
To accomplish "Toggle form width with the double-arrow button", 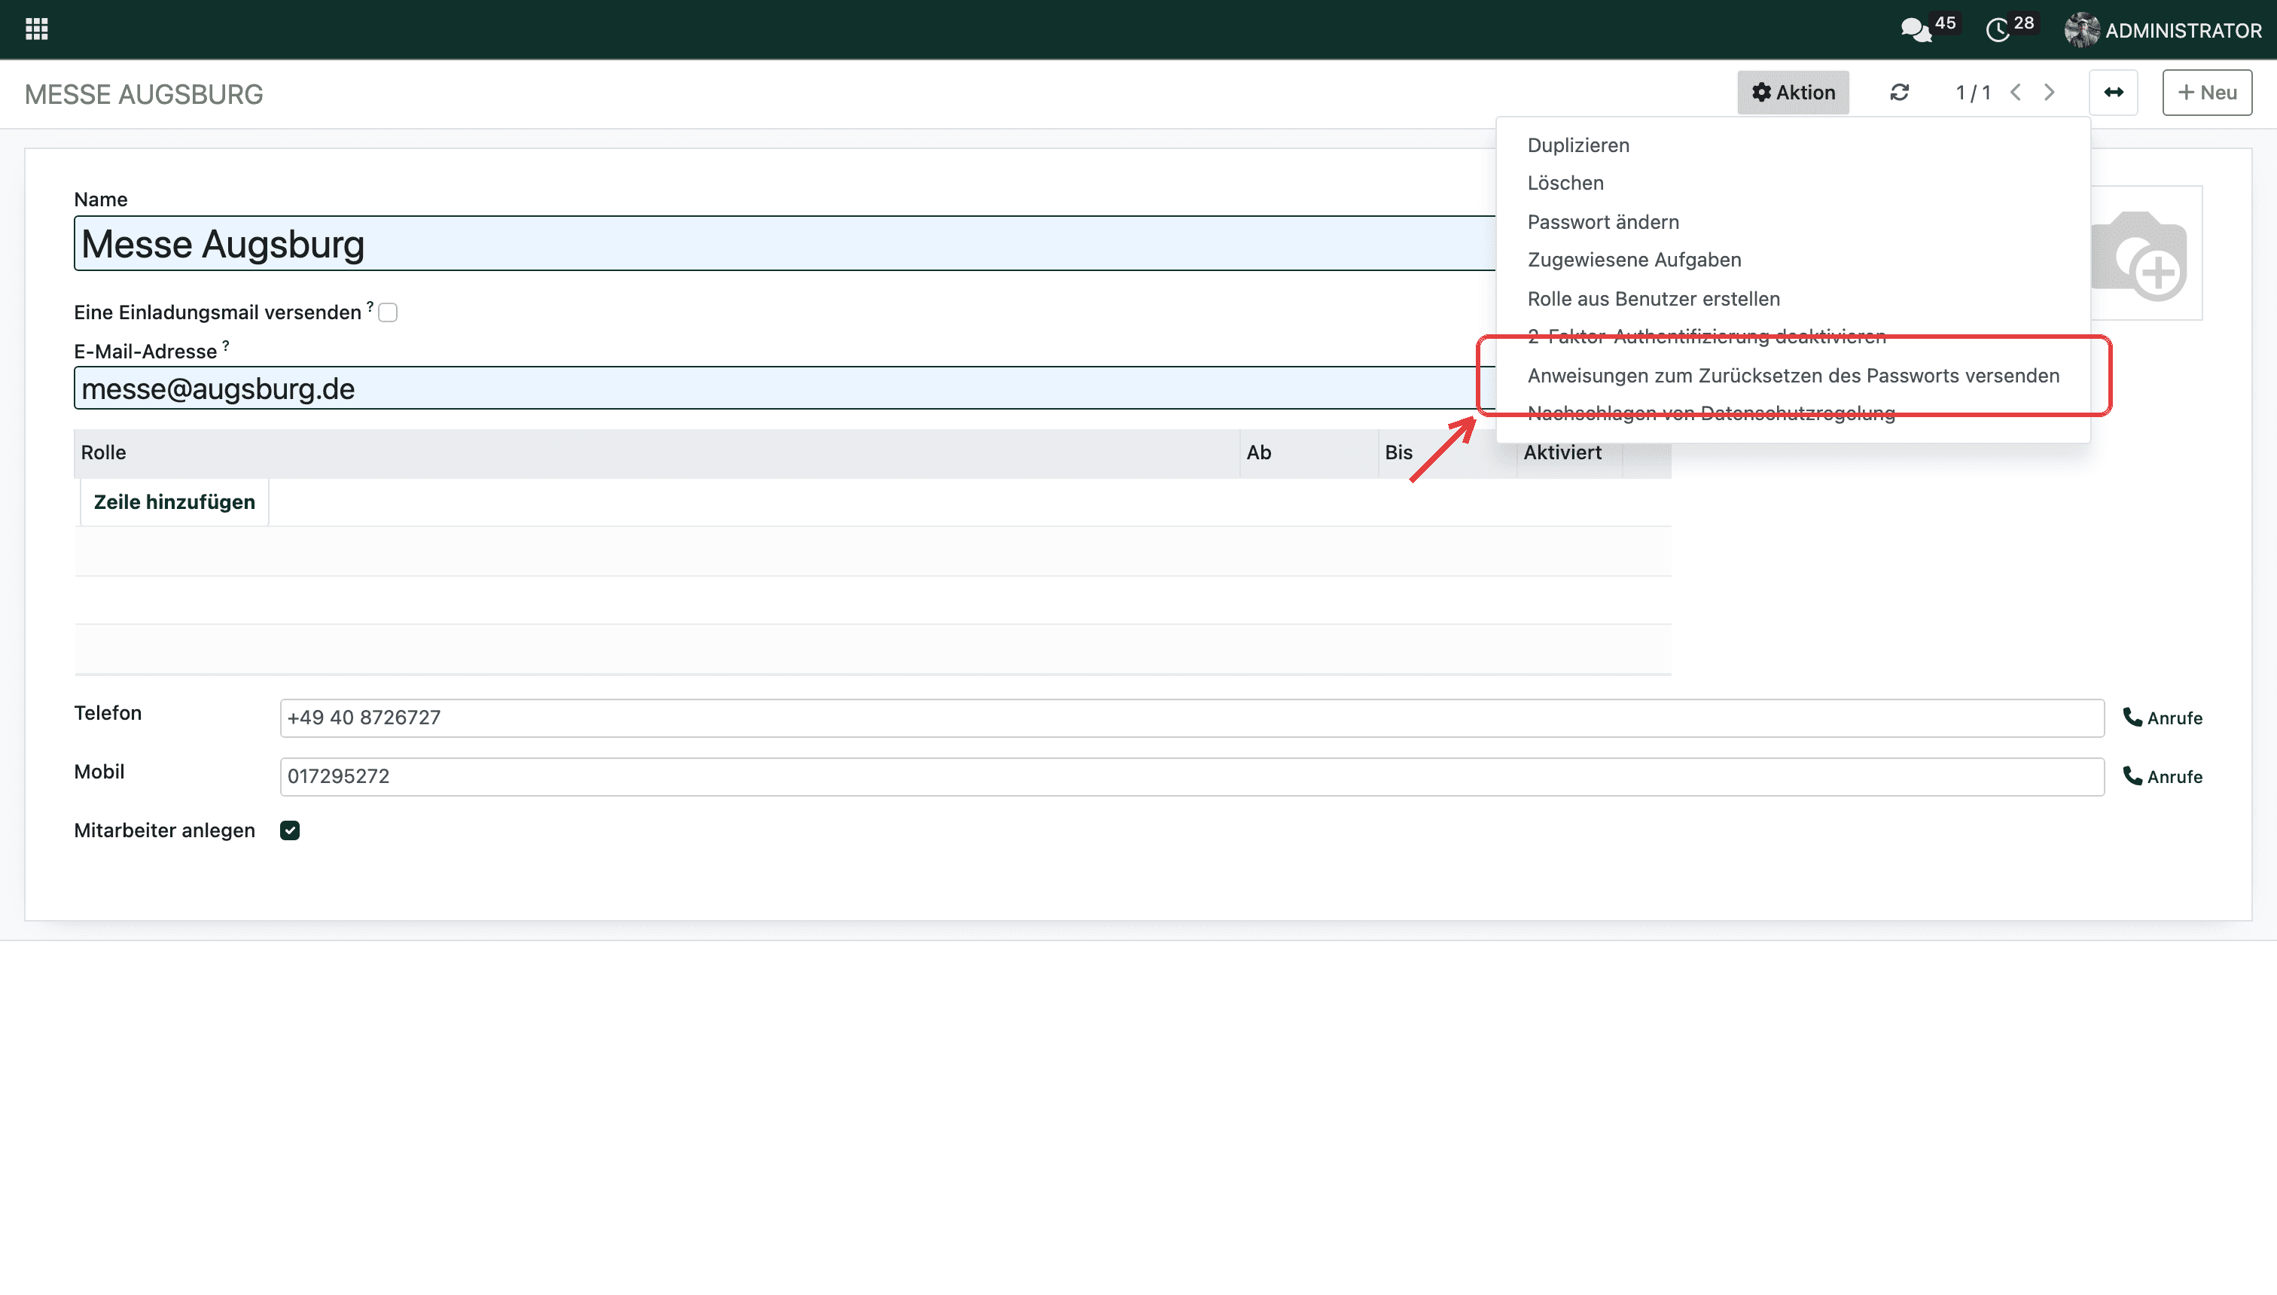I will (x=2114, y=93).
